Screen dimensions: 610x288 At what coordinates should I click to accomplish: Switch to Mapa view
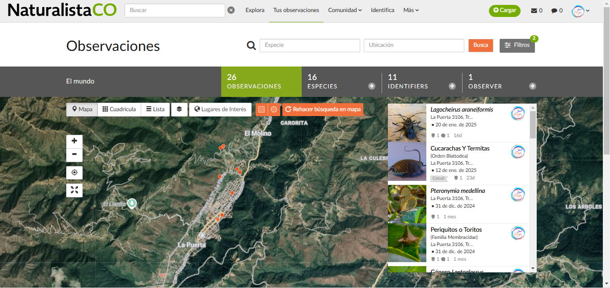point(82,109)
